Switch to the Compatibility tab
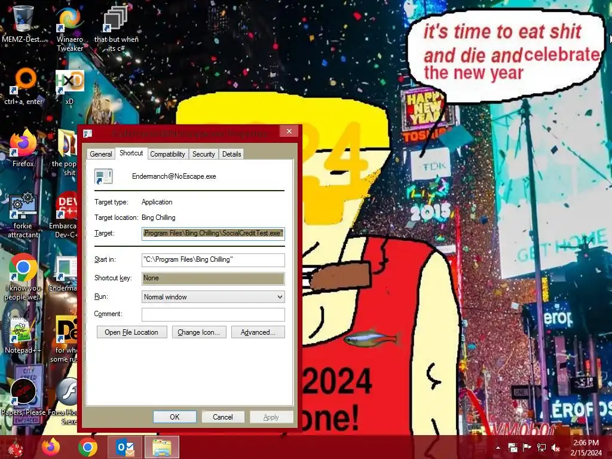This screenshot has width=612, height=459. [x=167, y=154]
